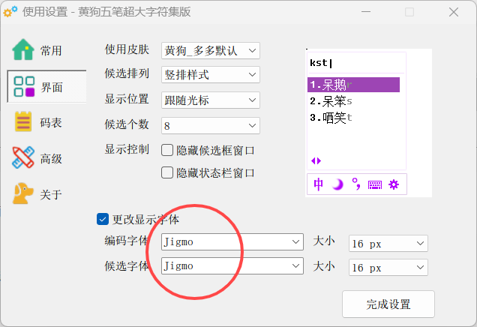
Task: Open the 关于 (About) dog icon page
Action: pos(37,194)
